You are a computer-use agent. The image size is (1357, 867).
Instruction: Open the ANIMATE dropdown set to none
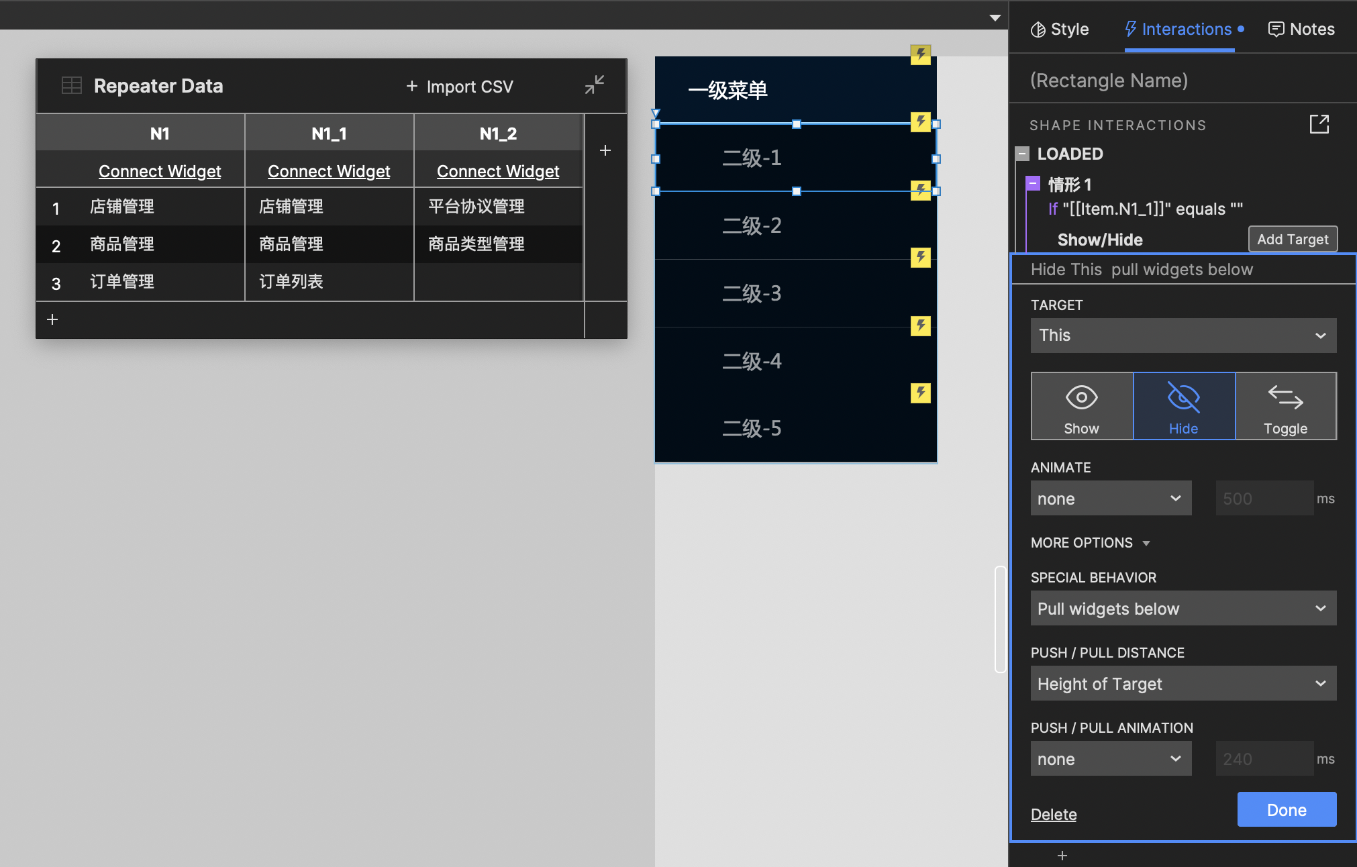pos(1111,498)
